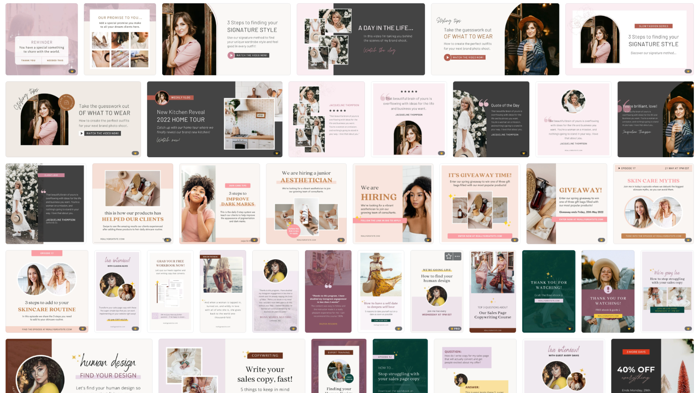Open Our Sales Page Copywriting Course template
Viewport: 700px width, 393px height.
pos(493,291)
